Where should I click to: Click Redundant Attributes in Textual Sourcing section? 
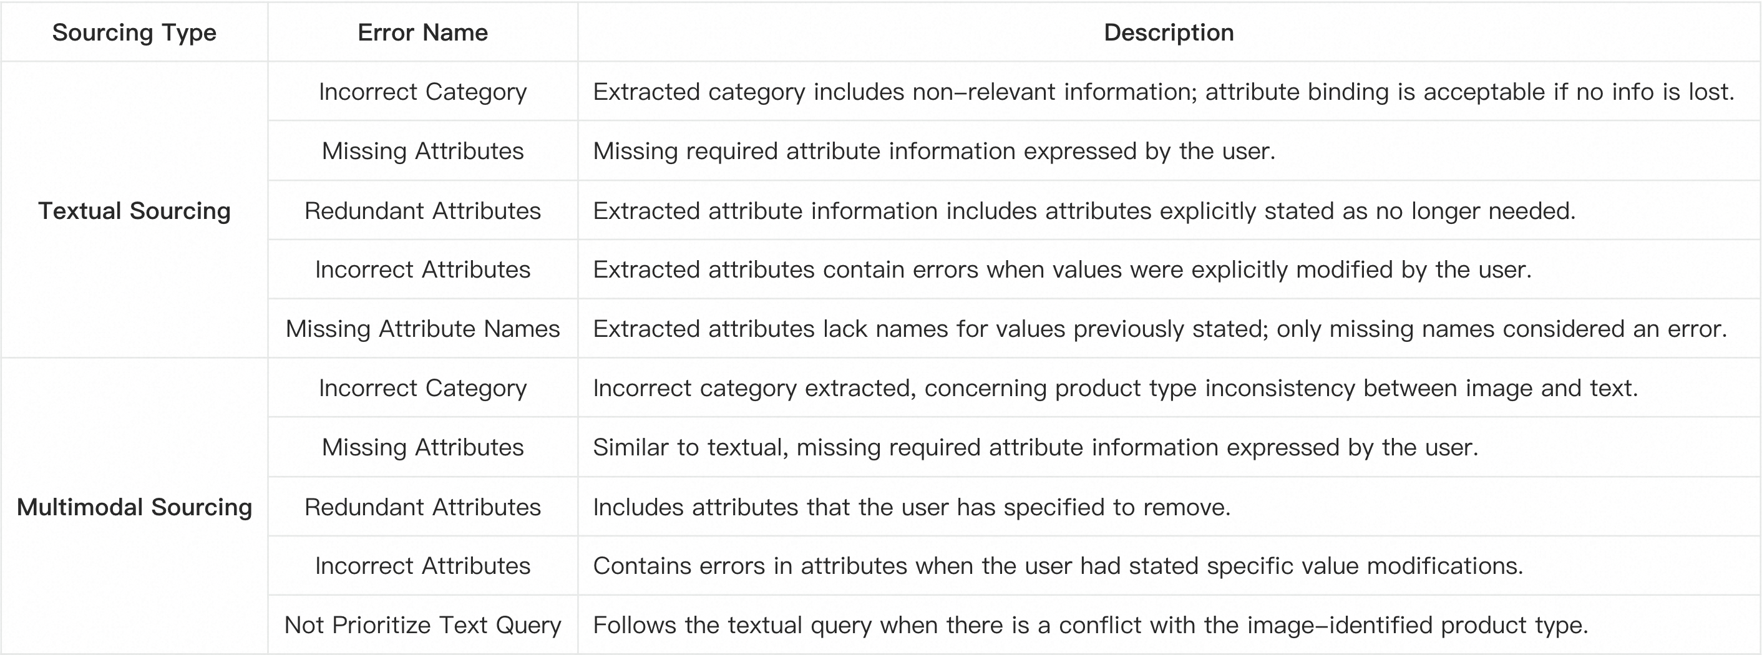click(422, 211)
